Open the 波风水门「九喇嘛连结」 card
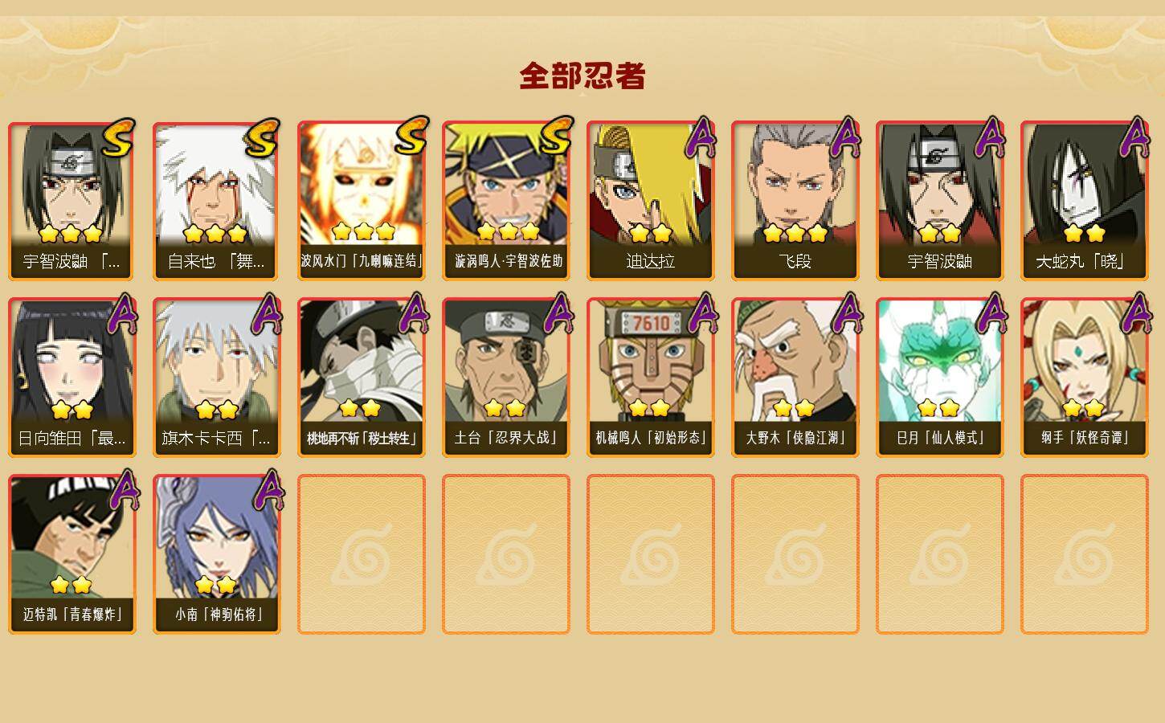The height and width of the screenshot is (723, 1165). point(362,201)
